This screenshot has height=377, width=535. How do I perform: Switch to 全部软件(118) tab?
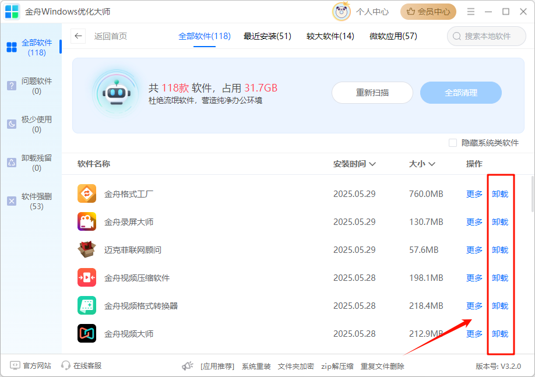coord(205,36)
